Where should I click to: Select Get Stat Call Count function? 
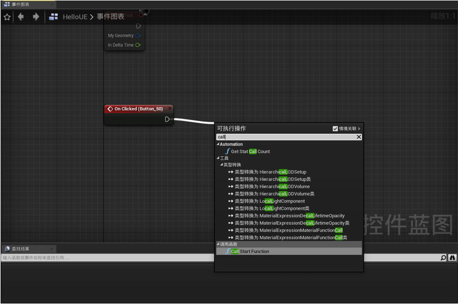pos(250,151)
